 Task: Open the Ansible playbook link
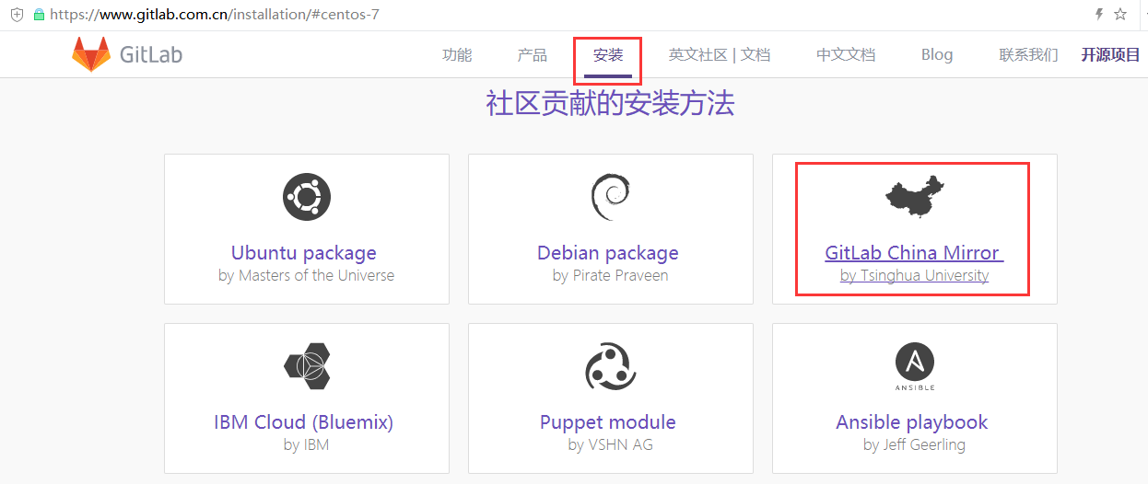(912, 421)
